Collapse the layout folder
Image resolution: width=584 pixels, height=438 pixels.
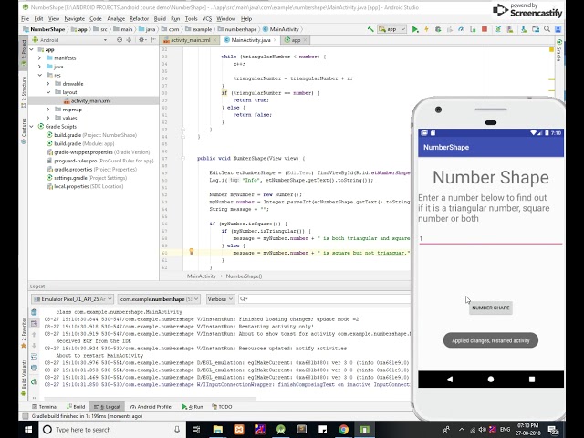pos(48,92)
